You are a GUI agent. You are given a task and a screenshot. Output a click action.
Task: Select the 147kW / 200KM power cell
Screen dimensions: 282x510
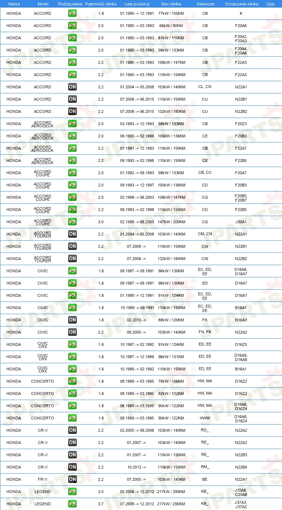coord(172,222)
